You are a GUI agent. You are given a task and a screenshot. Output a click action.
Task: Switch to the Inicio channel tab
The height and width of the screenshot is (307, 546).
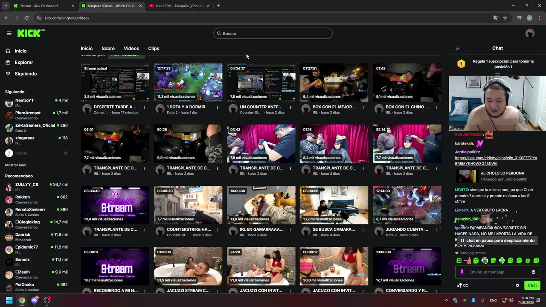click(x=87, y=48)
